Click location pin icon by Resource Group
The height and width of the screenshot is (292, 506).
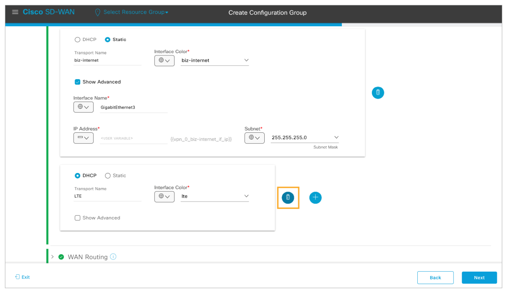click(x=98, y=13)
